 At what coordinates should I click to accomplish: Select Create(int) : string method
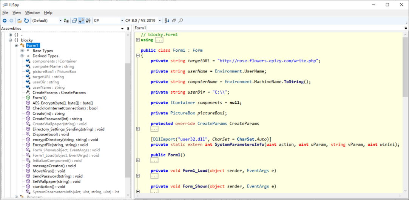48,114
